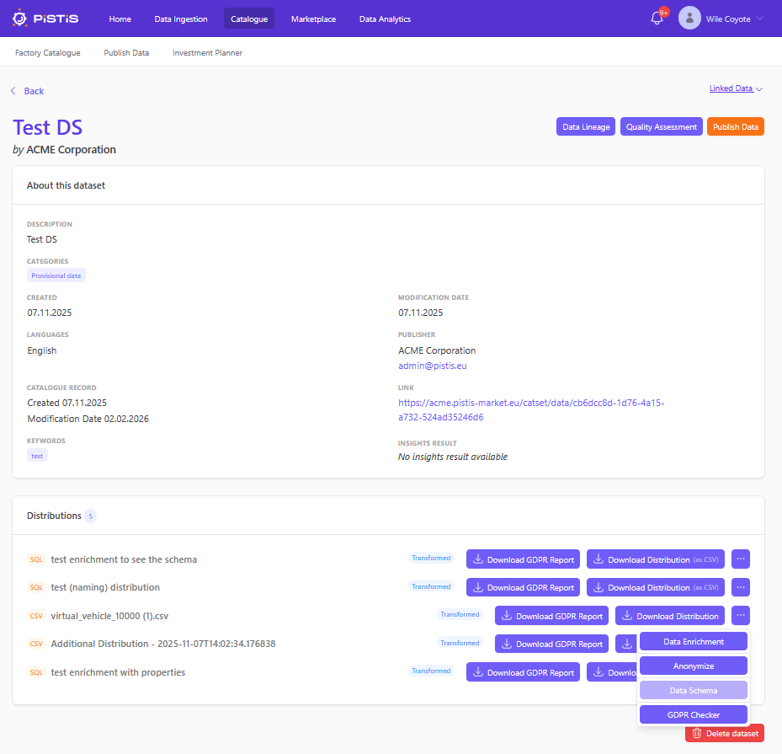Image resolution: width=782 pixels, height=754 pixels.
Task: Download GDPR Report for virtual_vehicle_10000 (1).csv
Action: pyautogui.click(x=551, y=616)
